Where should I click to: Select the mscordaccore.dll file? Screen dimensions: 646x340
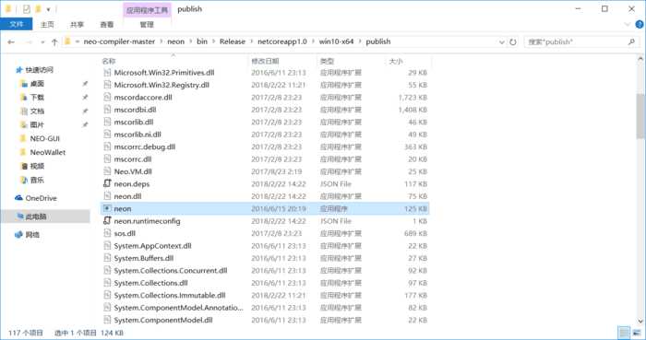[265, 98]
